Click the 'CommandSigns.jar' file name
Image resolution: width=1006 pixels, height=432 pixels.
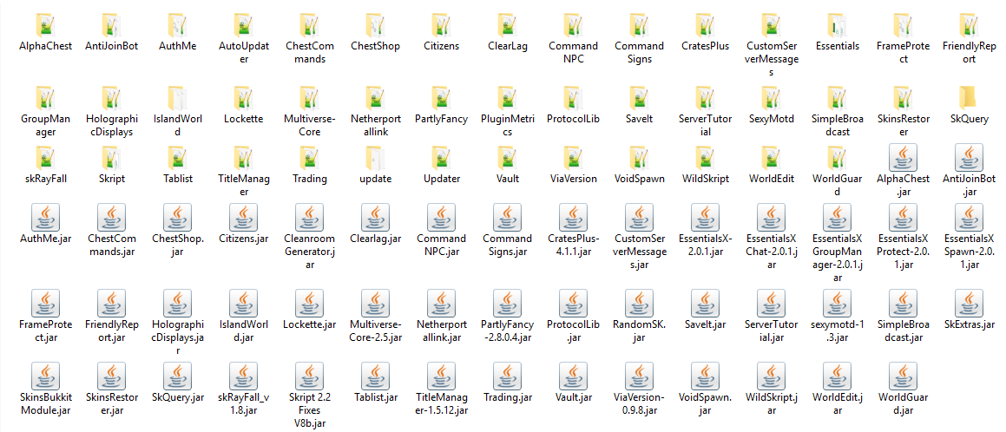(508, 245)
